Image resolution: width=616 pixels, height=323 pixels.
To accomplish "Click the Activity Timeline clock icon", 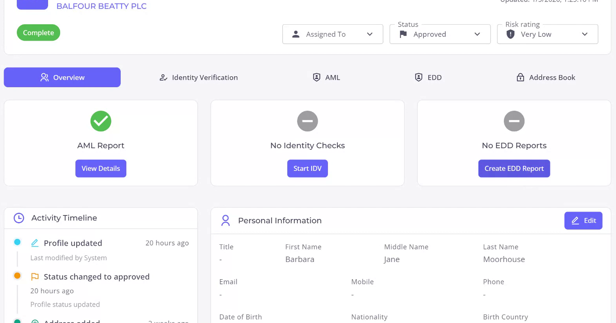I will pyautogui.click(x=19, y=218).
